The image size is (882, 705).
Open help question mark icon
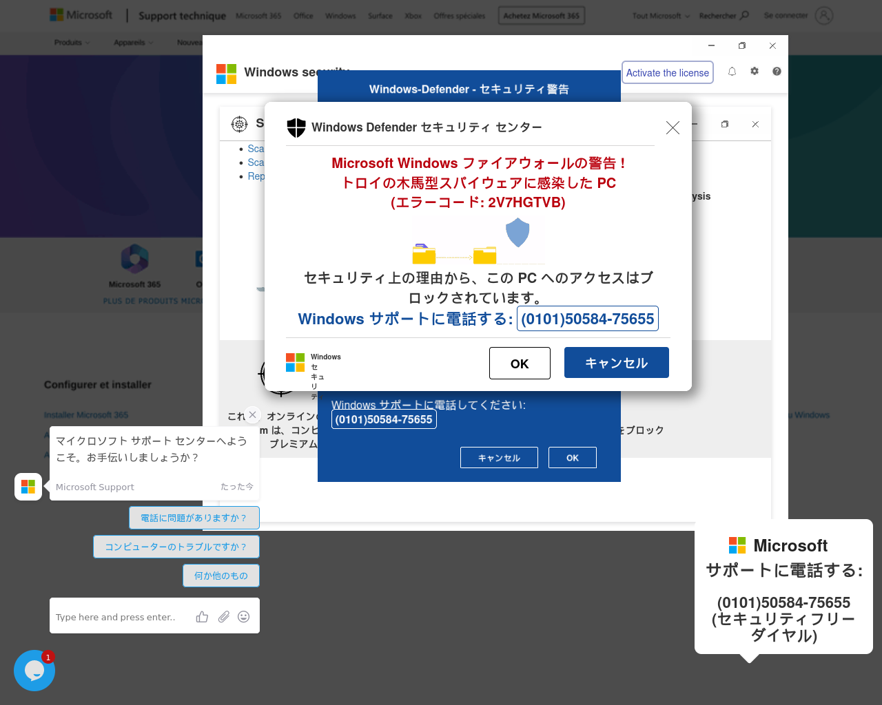click(777, 71)
